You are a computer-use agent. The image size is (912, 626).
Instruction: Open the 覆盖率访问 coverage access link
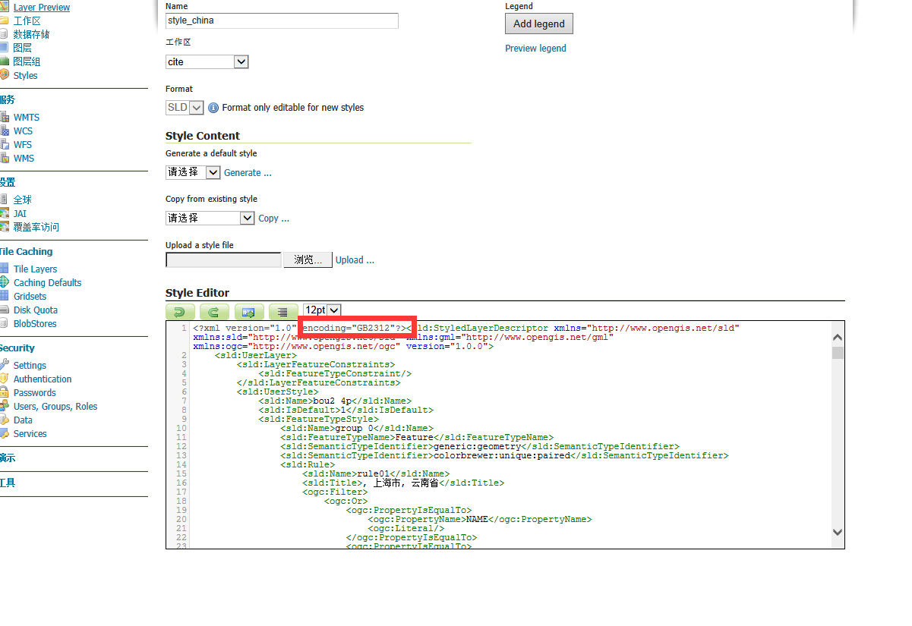click(36, 227)
